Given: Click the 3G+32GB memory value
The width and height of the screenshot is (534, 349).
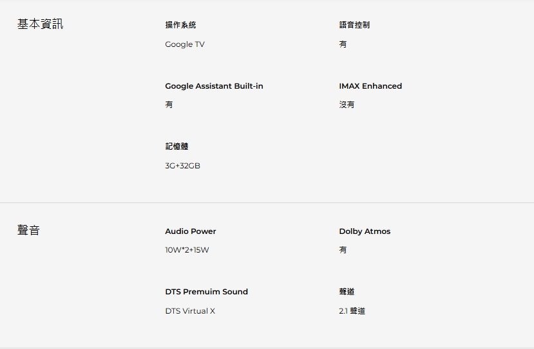Looking at the screenshot, I should (182, 166).
